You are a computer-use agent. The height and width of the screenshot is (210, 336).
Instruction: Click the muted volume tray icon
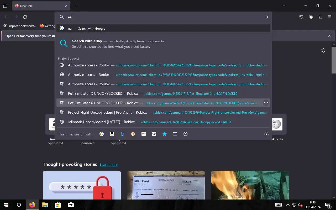[301, 205]
